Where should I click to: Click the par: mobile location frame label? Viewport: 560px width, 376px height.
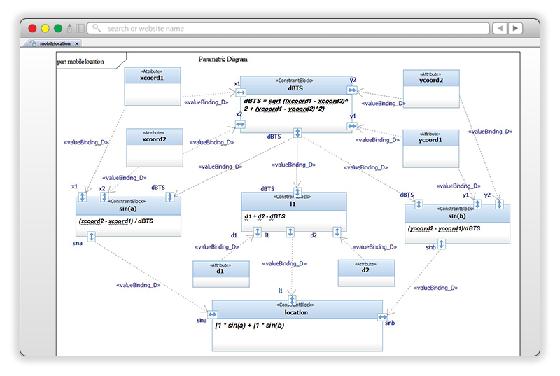pos(80,62)
